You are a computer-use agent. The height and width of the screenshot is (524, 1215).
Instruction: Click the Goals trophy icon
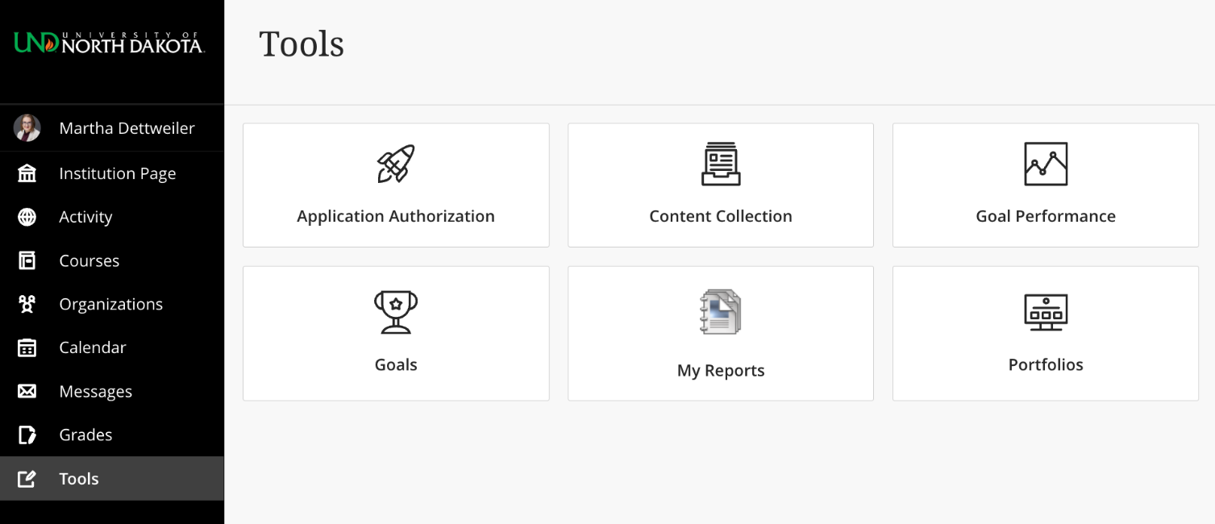point(395,311)
